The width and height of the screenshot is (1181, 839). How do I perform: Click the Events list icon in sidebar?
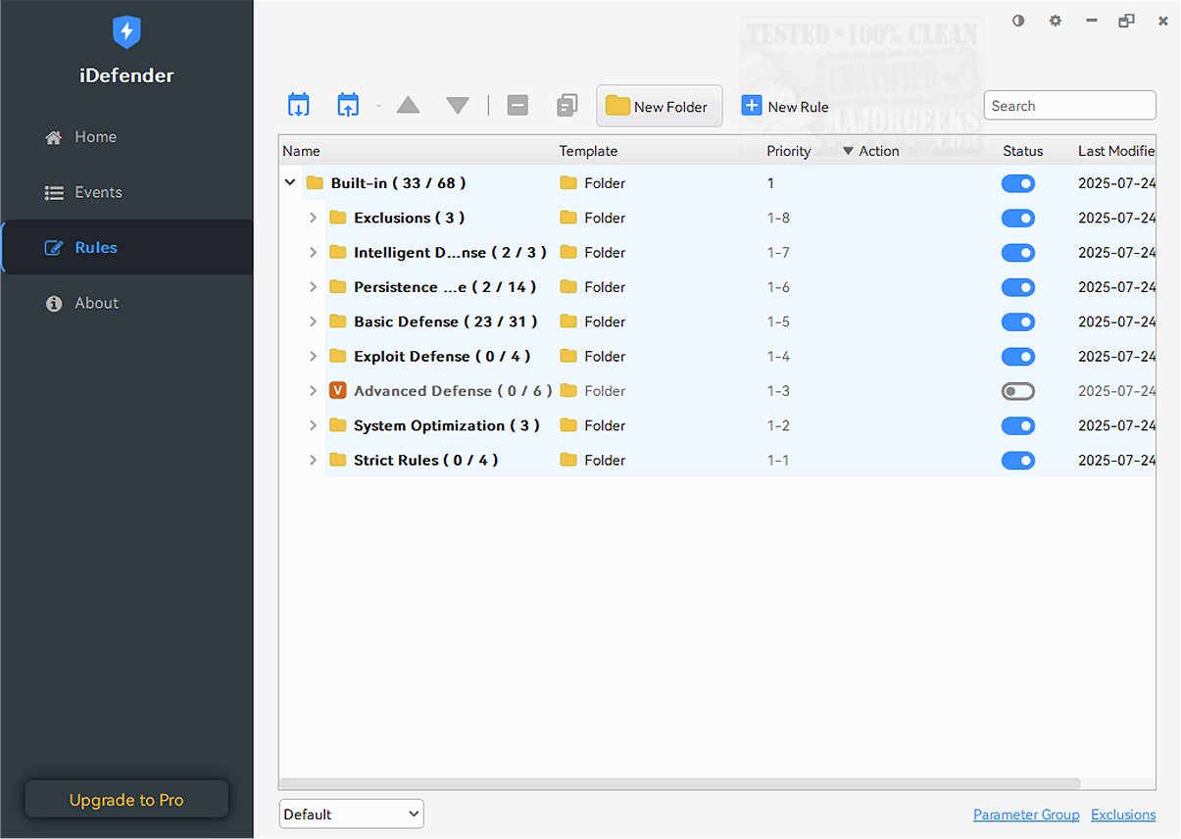click(54, 193)
